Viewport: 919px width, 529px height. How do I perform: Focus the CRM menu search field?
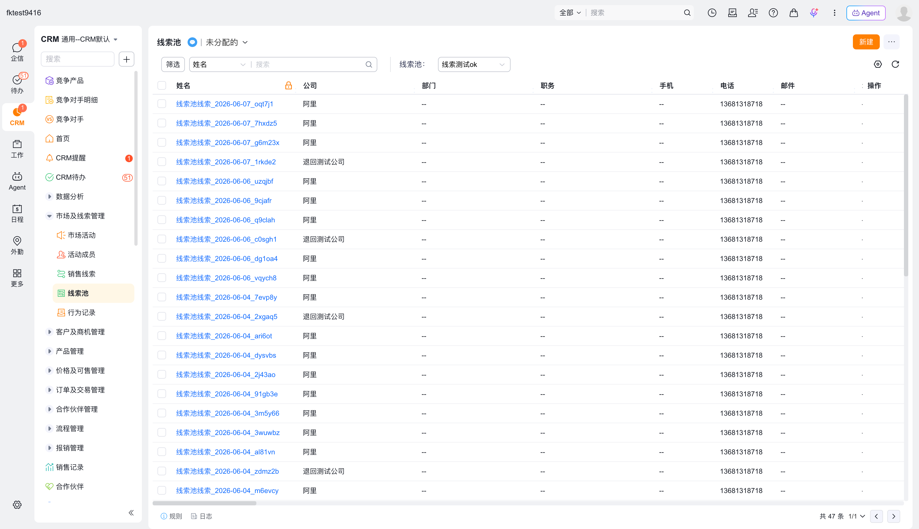[77, 59]
